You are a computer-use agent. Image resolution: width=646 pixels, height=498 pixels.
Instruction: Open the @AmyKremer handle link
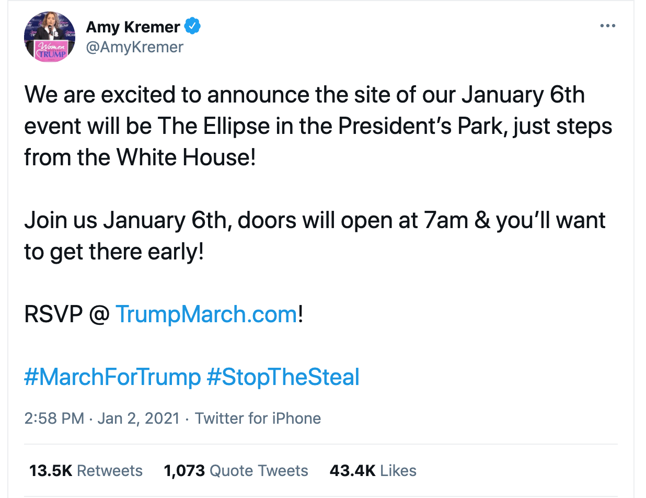(135, 47)
